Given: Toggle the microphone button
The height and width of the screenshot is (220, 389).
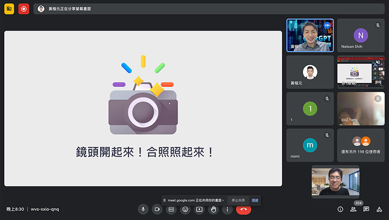Looking at the screenshot, I should tap(143, 209).
